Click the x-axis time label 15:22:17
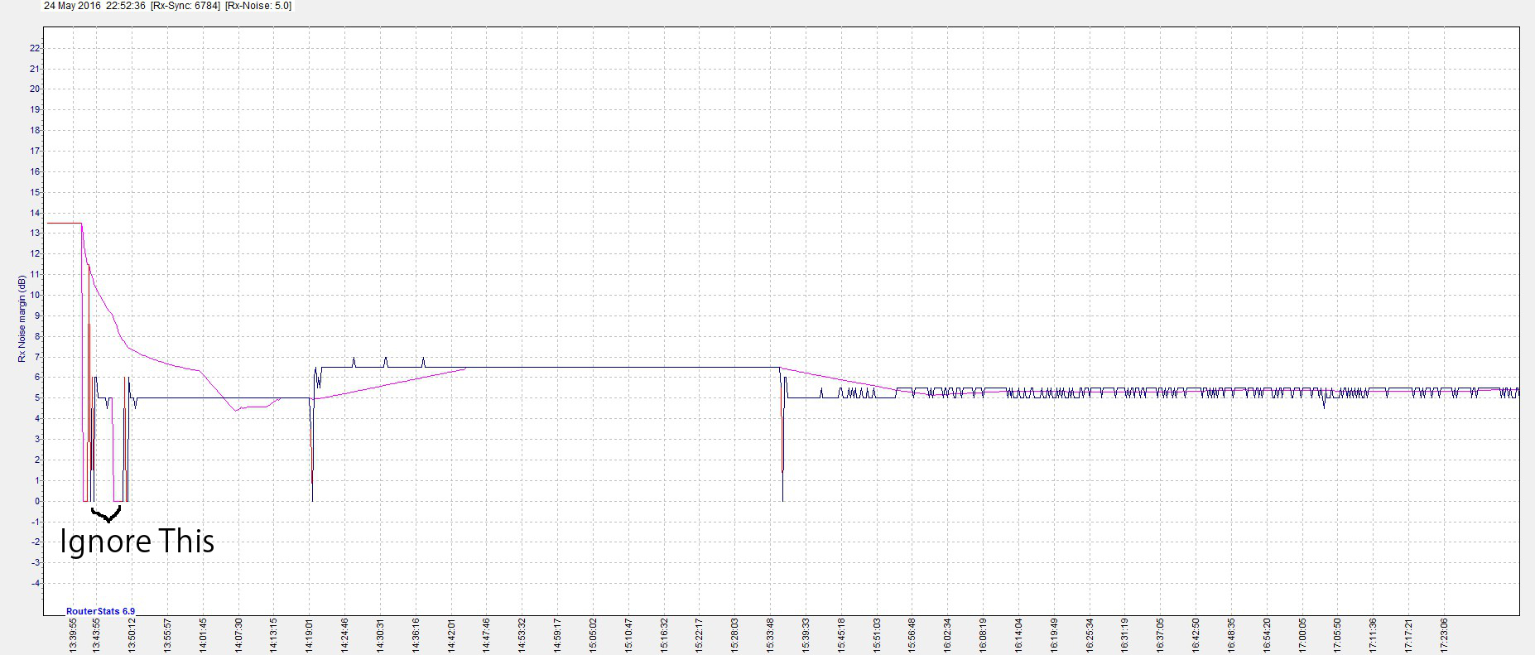 [x=700, y=636]
